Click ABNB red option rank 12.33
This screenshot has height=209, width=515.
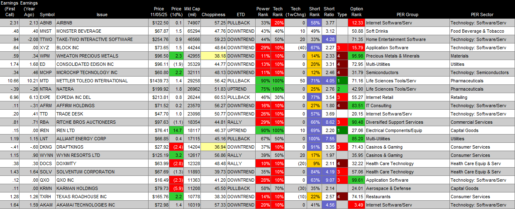point(356,23)
